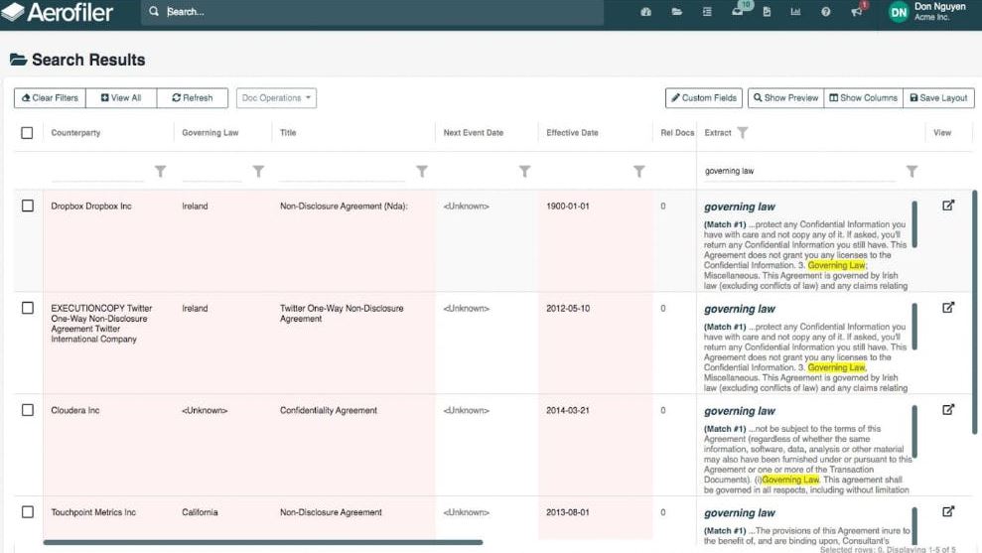Click Next Event Date filter funnel
This screenshot has width=982, height=553.
pos(525,171)
